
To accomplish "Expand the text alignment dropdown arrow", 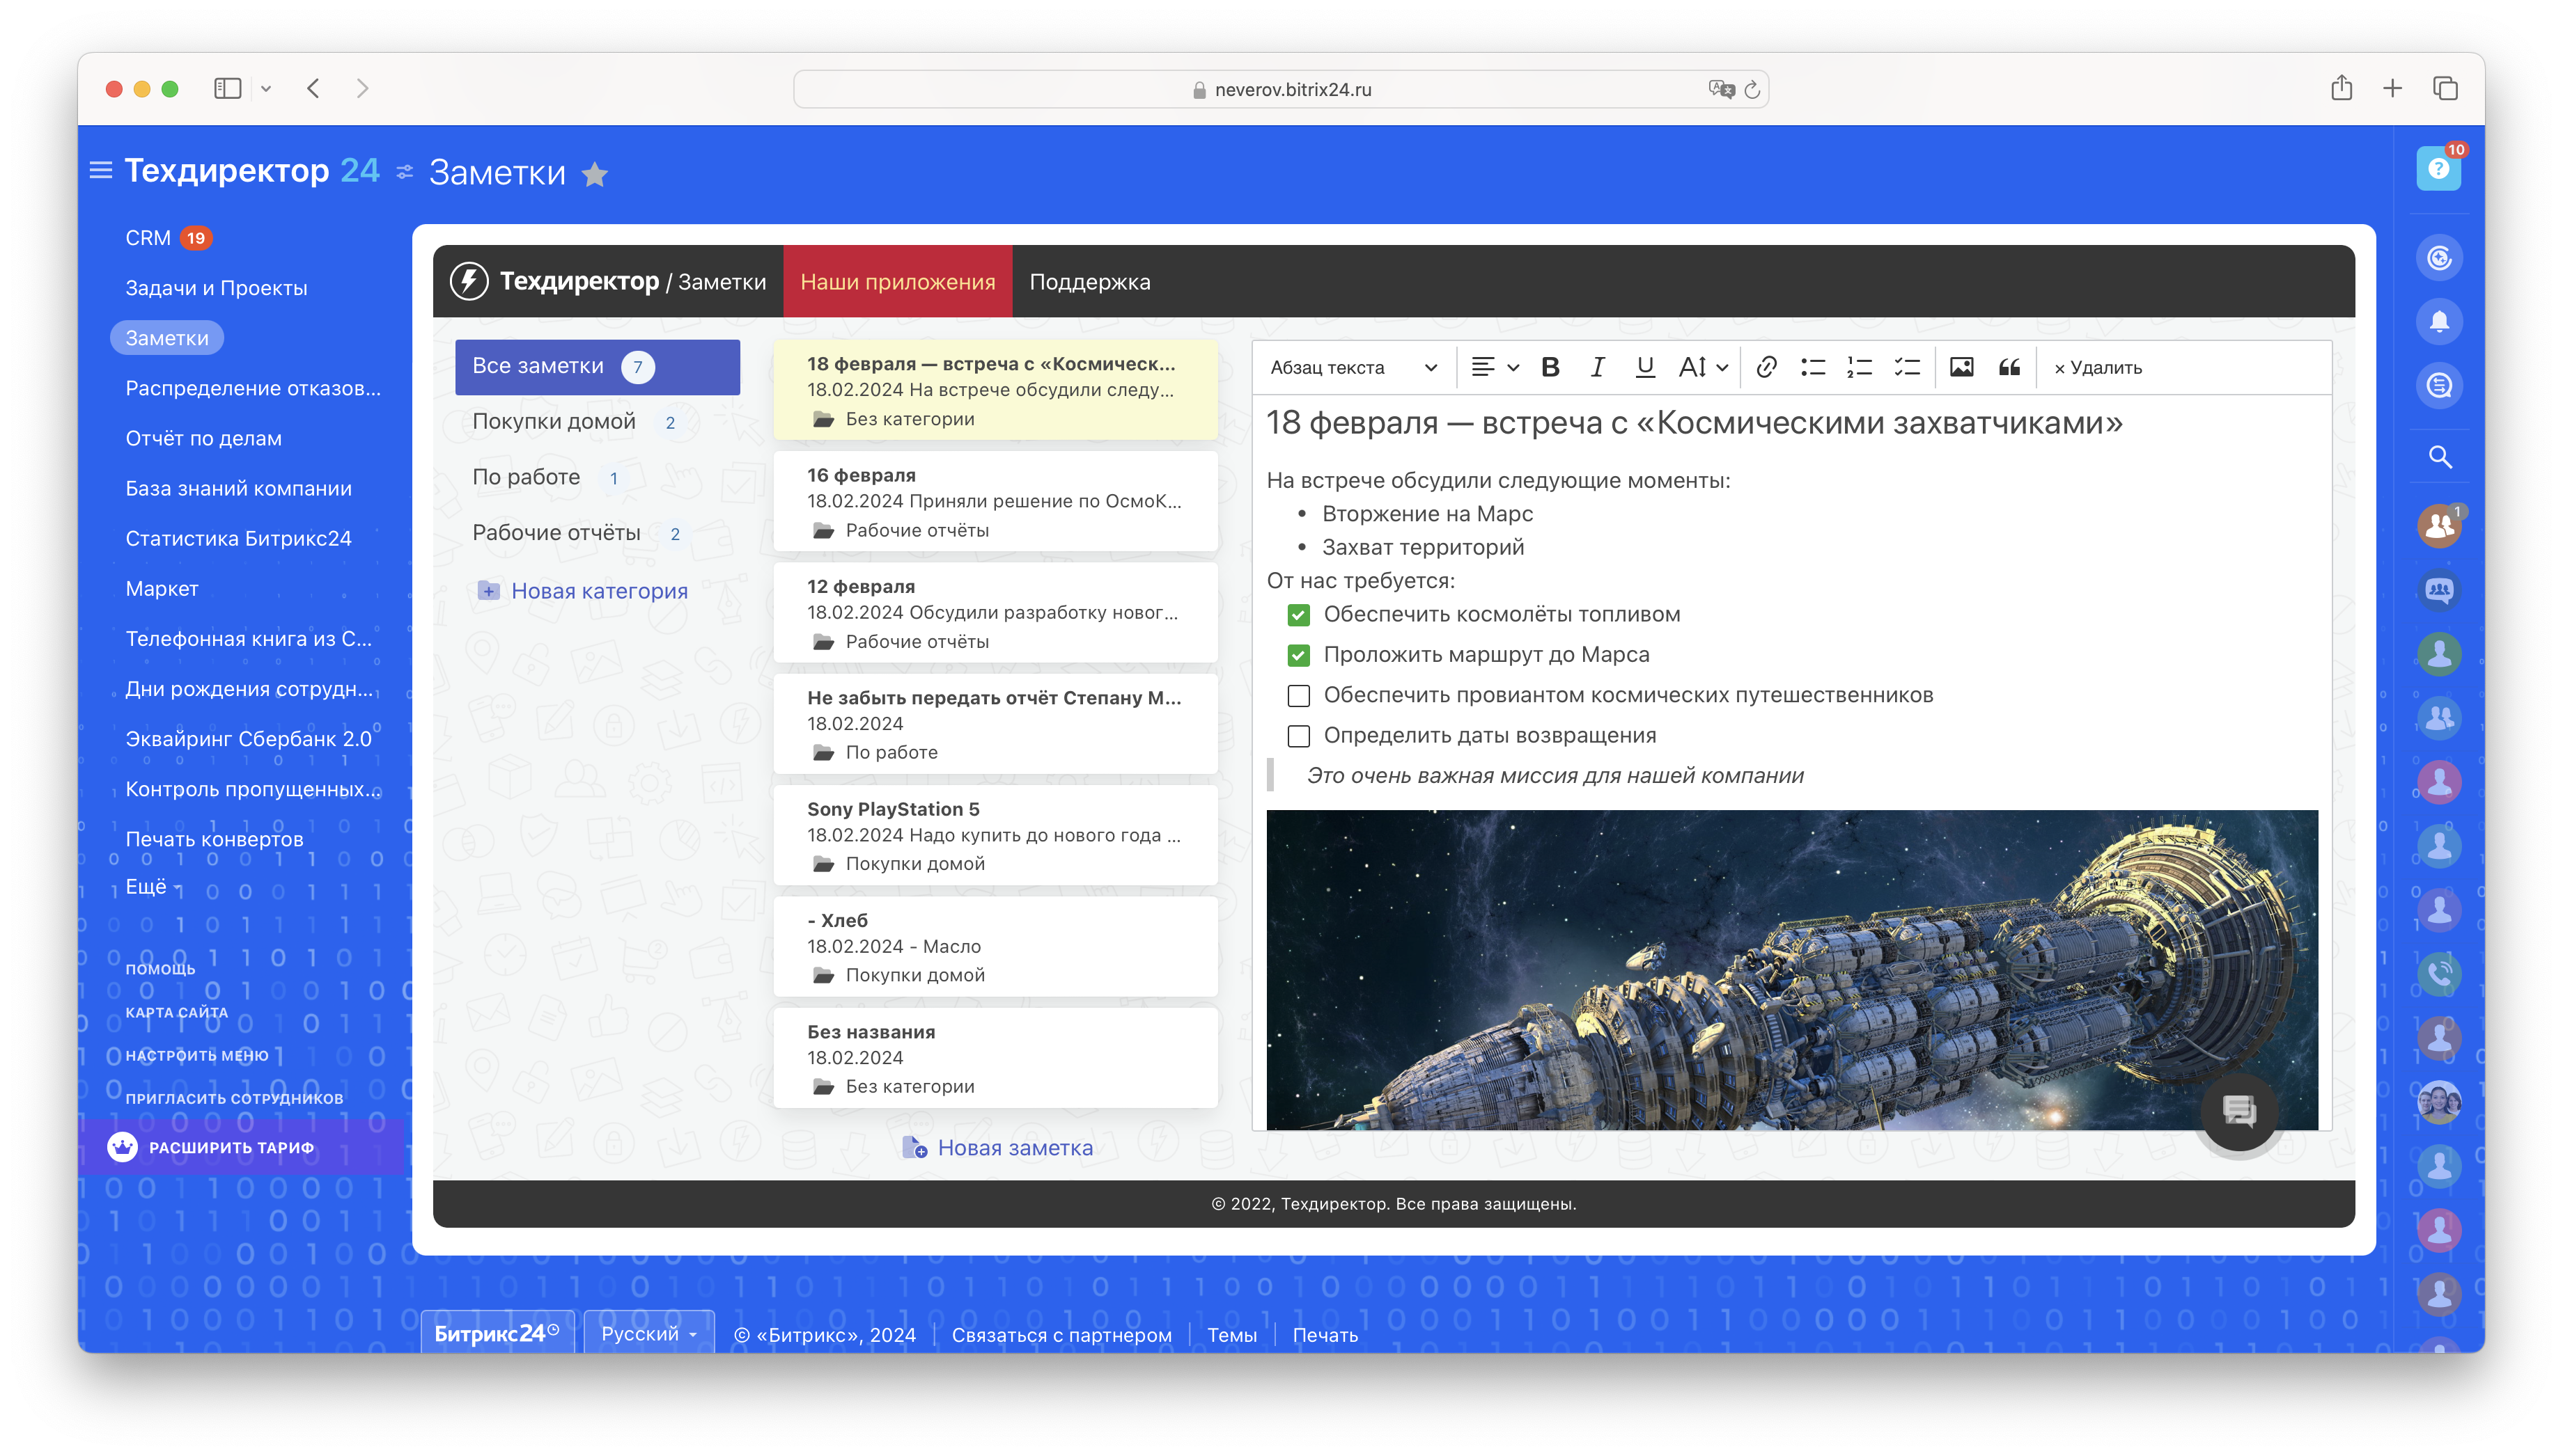I will [1513, 368].
